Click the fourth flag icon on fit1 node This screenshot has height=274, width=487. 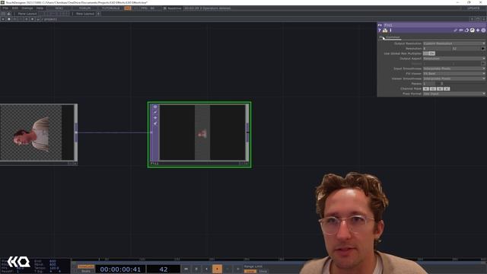155,123
